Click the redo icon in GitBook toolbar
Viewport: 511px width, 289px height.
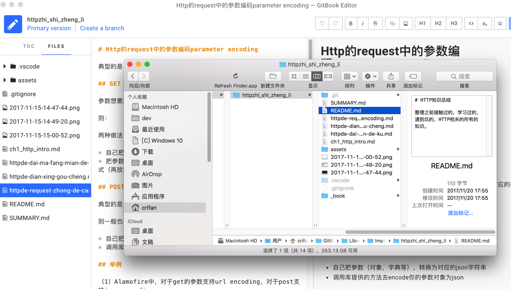(335, 23)
